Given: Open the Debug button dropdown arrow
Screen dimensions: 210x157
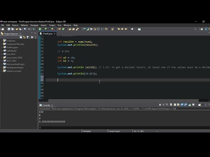Looking at the screenshot, I should coord(36,29).
